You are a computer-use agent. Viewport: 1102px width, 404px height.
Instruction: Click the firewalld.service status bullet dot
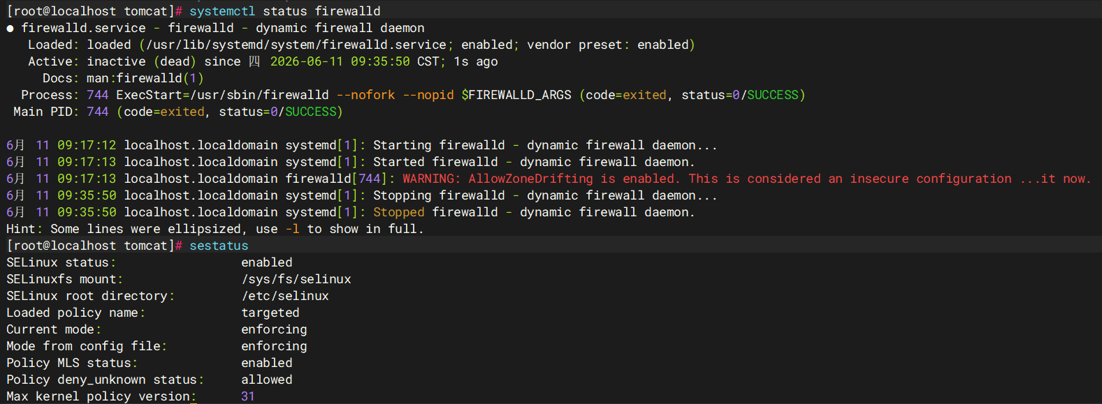coord(10,29)
